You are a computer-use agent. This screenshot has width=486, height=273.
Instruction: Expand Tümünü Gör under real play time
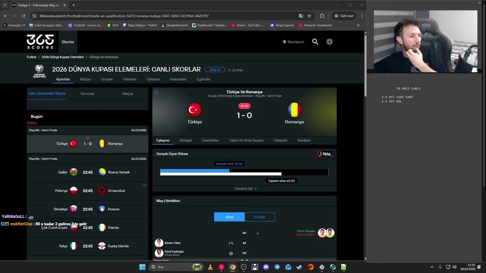[245, 188]
